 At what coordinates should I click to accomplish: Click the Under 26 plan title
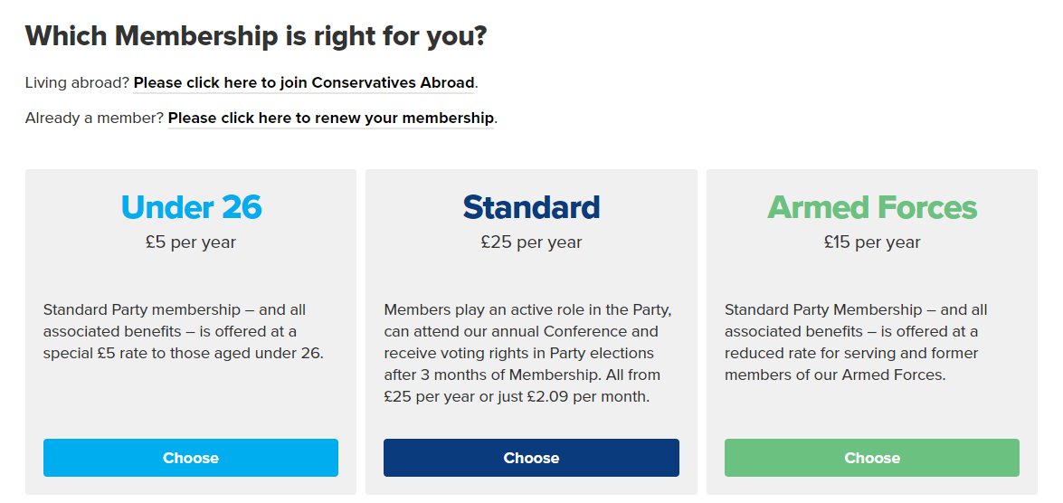click(191, 207)
